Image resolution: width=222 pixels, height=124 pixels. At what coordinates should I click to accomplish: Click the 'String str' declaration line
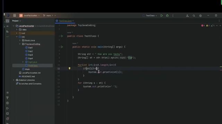[x=100, y=54]
